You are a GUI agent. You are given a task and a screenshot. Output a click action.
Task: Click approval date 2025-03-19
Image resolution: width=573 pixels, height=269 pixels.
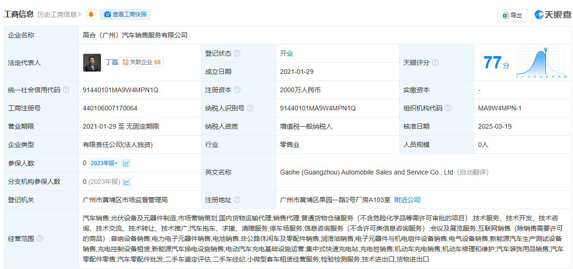[x=495, y=126]
